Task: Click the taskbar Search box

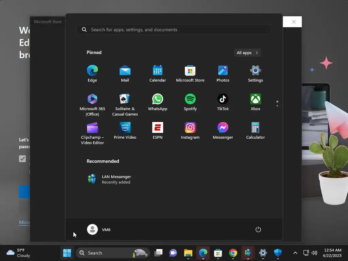Action: coord(113,253)
